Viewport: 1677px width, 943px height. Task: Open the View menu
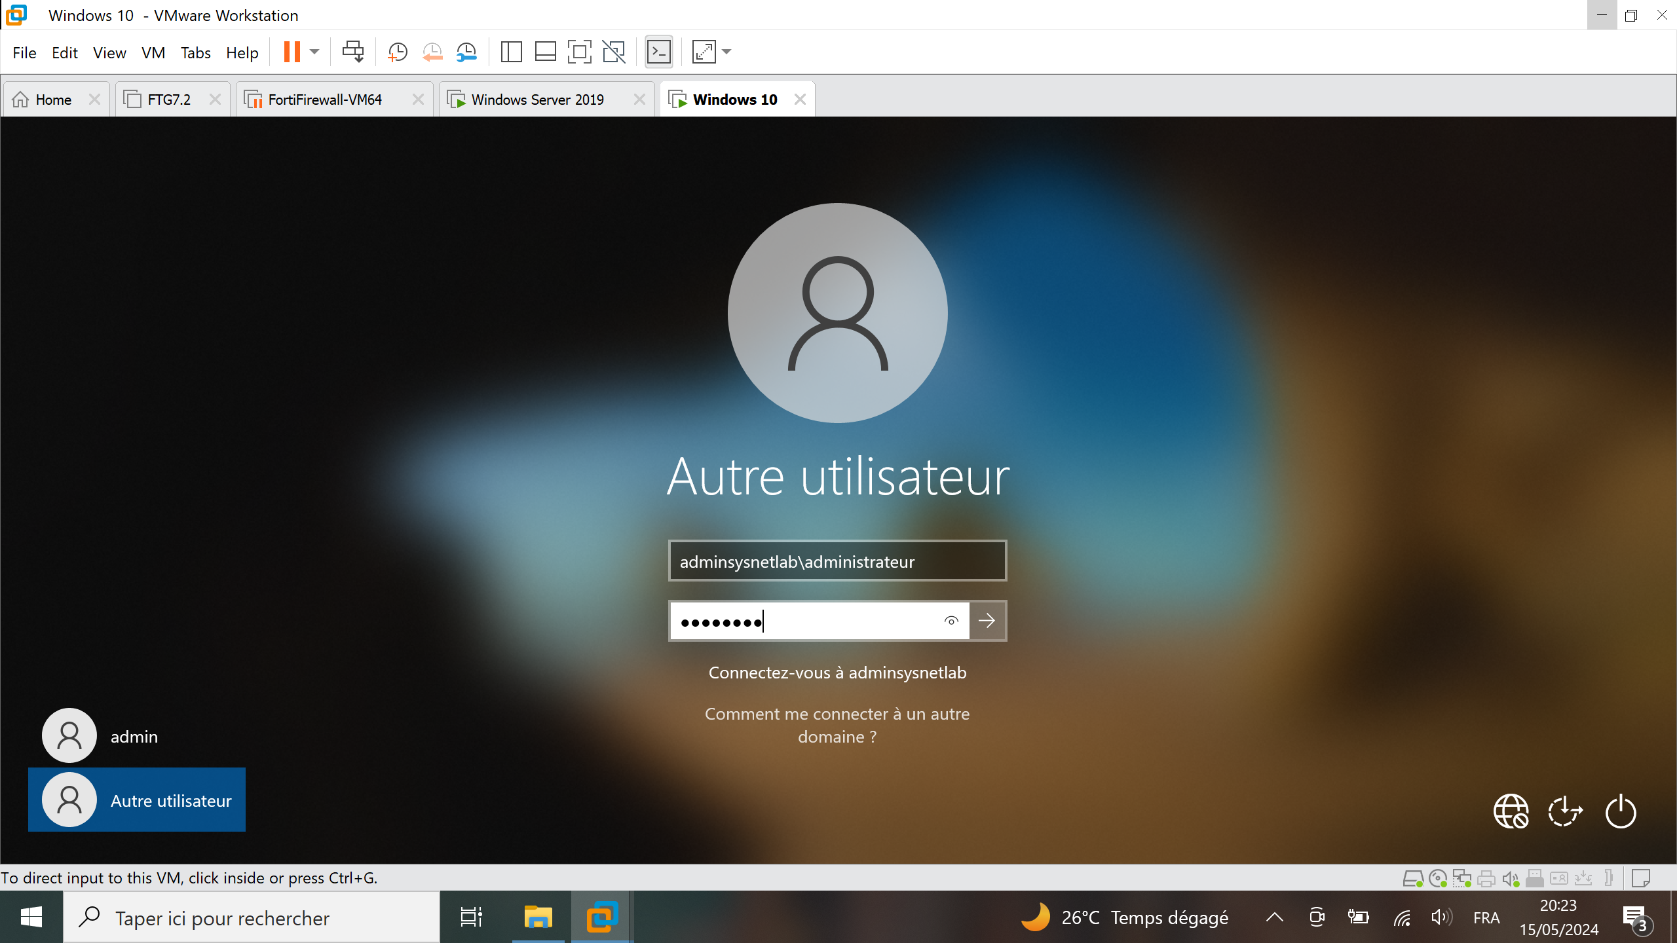[x=109, y=52]
